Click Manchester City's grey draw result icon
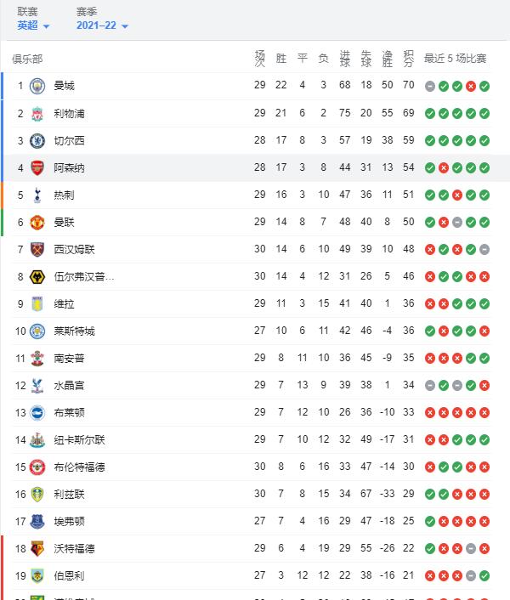The width and height of the screenshot is (510, 600). point(430,86)
